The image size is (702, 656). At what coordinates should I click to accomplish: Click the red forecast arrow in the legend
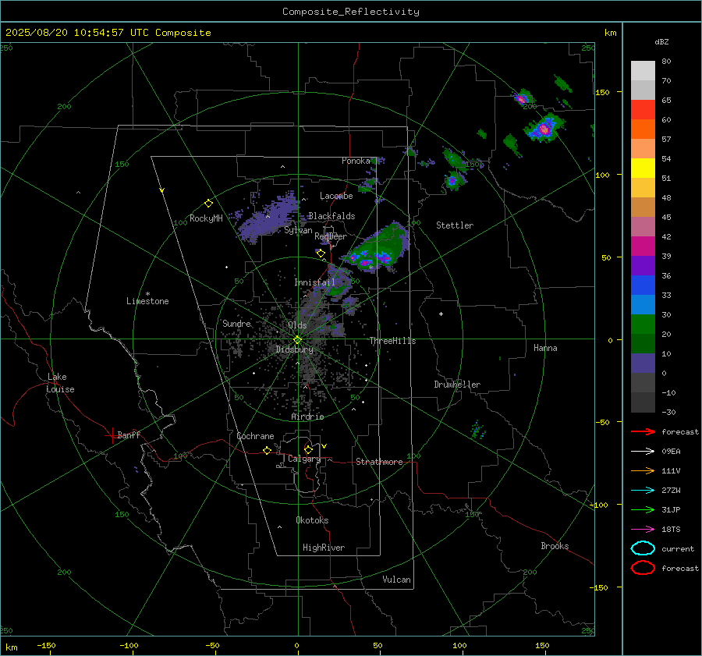(643, 431)
